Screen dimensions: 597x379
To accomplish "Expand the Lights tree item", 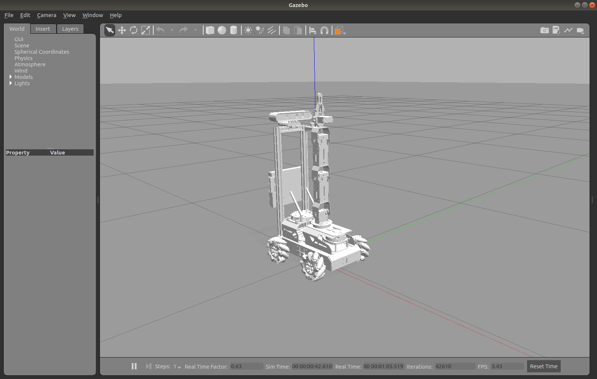I will (x=10, y=83).
